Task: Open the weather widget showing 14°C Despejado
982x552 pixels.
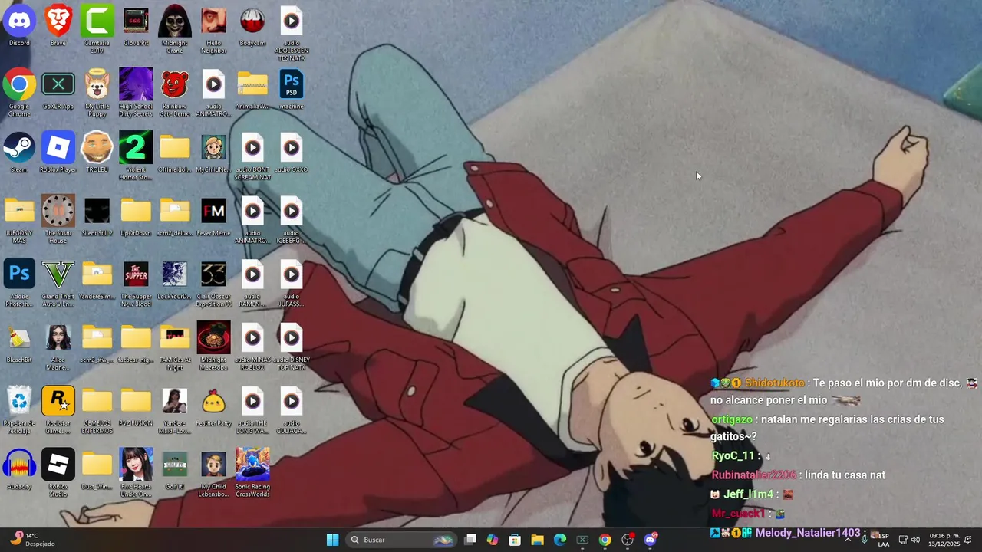Action: [x=34, y=540]
